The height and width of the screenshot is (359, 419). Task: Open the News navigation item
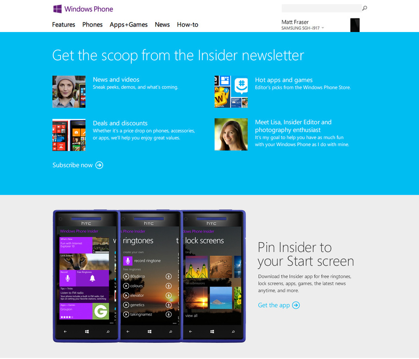point(162,25)
